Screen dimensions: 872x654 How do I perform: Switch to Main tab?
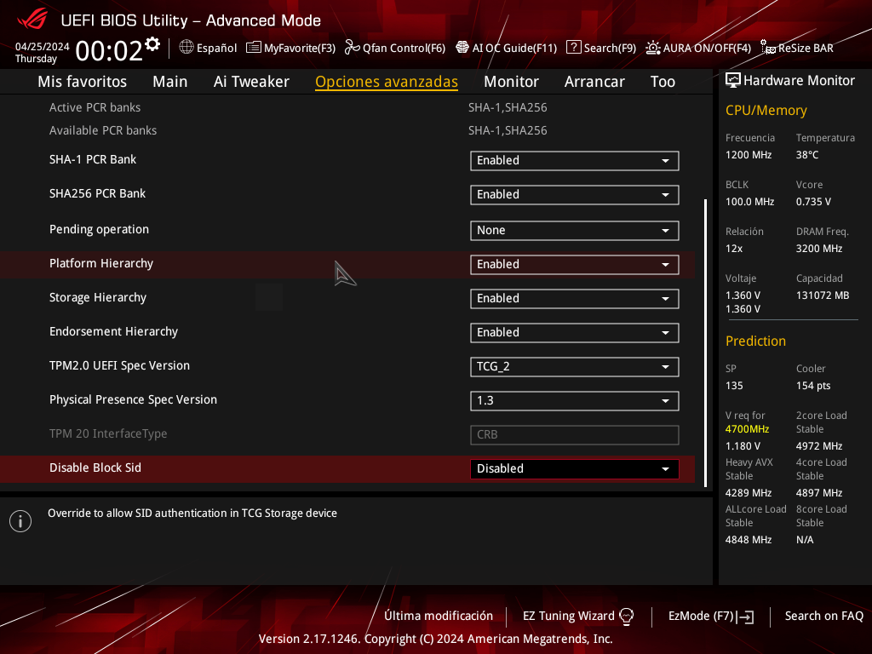169,81
